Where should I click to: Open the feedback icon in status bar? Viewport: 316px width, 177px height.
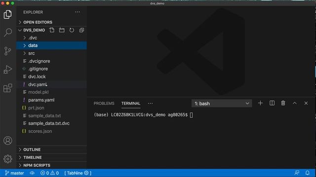297,173
